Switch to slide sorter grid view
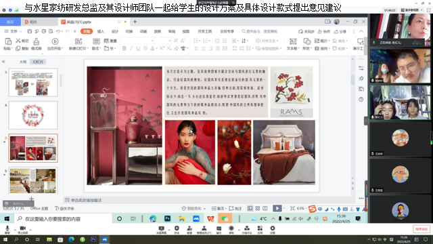 (257, 208)
